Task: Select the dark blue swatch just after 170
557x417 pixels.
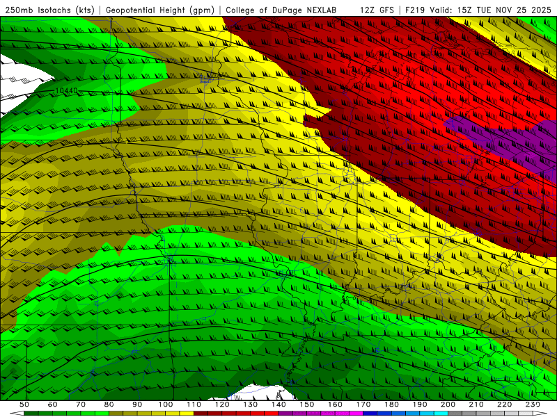Action: [x=370, y=414]
